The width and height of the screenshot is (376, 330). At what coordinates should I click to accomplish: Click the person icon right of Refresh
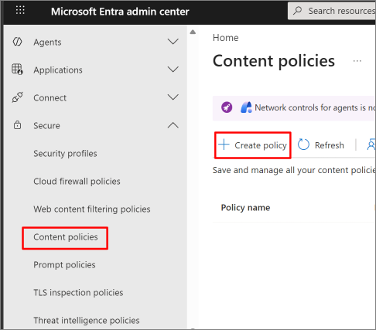tap(371, 145)
